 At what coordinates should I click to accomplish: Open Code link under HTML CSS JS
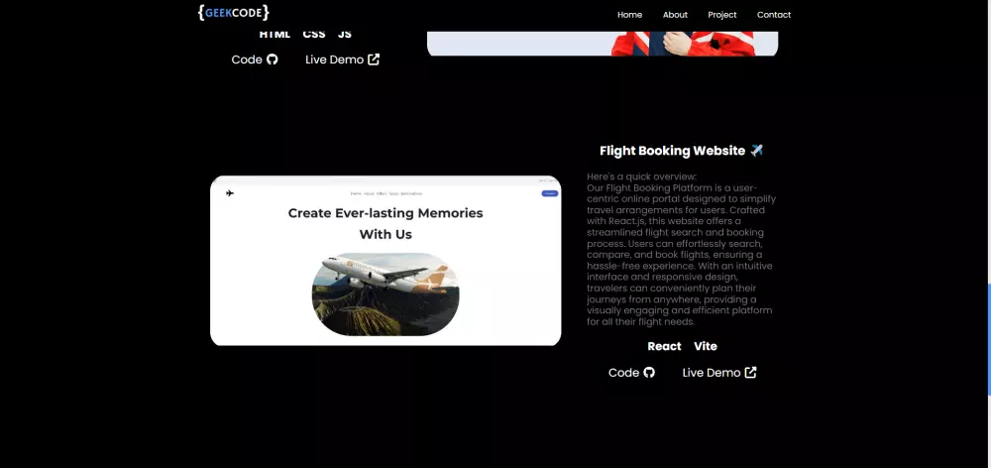[254, 59]
